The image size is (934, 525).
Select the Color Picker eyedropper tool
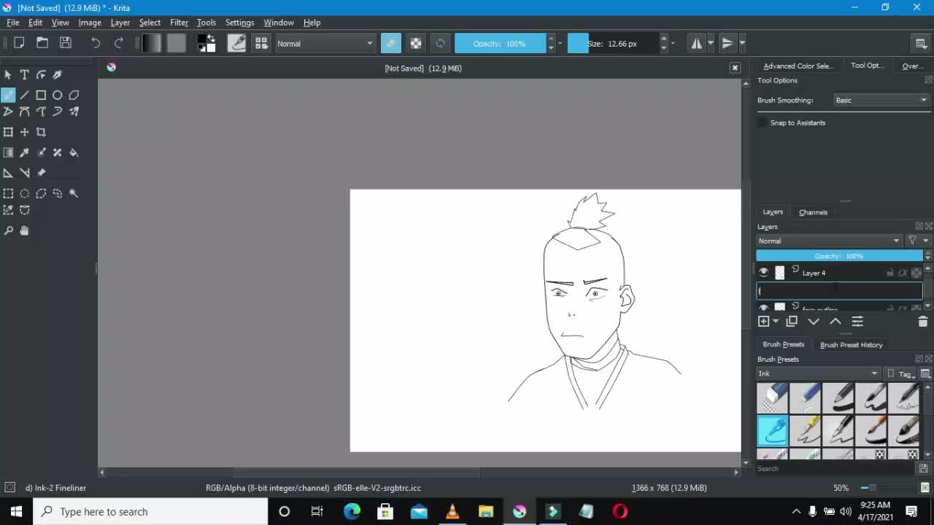24,152
